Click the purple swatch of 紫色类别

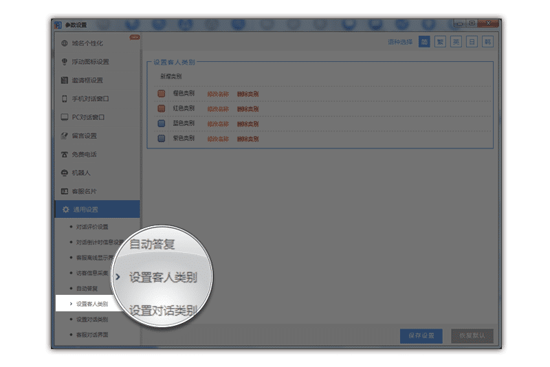(162, 138)
